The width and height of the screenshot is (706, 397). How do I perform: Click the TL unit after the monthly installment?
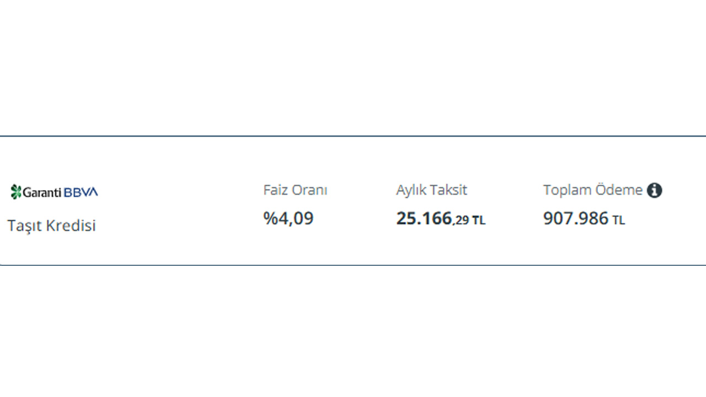pos(478,221)
